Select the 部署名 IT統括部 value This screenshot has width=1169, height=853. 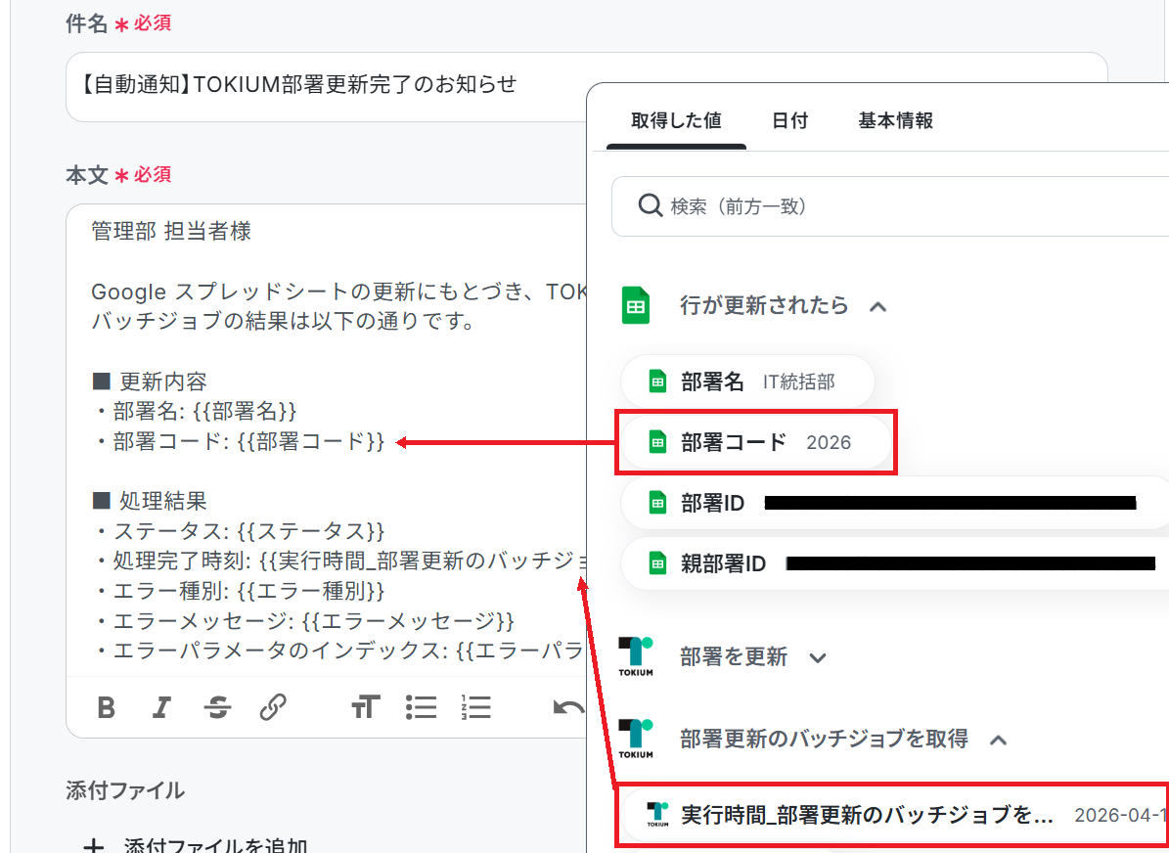point(747,382)
